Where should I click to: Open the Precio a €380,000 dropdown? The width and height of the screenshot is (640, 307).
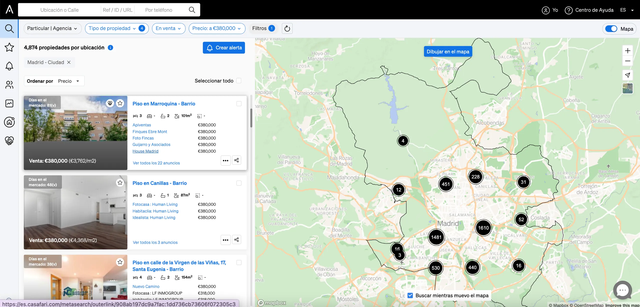click(x=217, y=28)
